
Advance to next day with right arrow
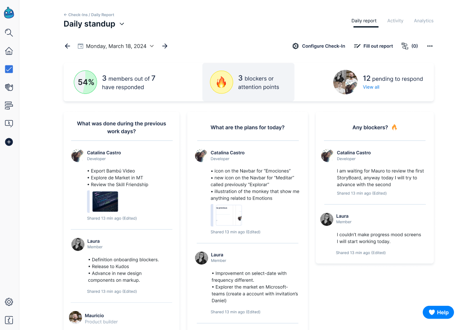click(165, 46)
